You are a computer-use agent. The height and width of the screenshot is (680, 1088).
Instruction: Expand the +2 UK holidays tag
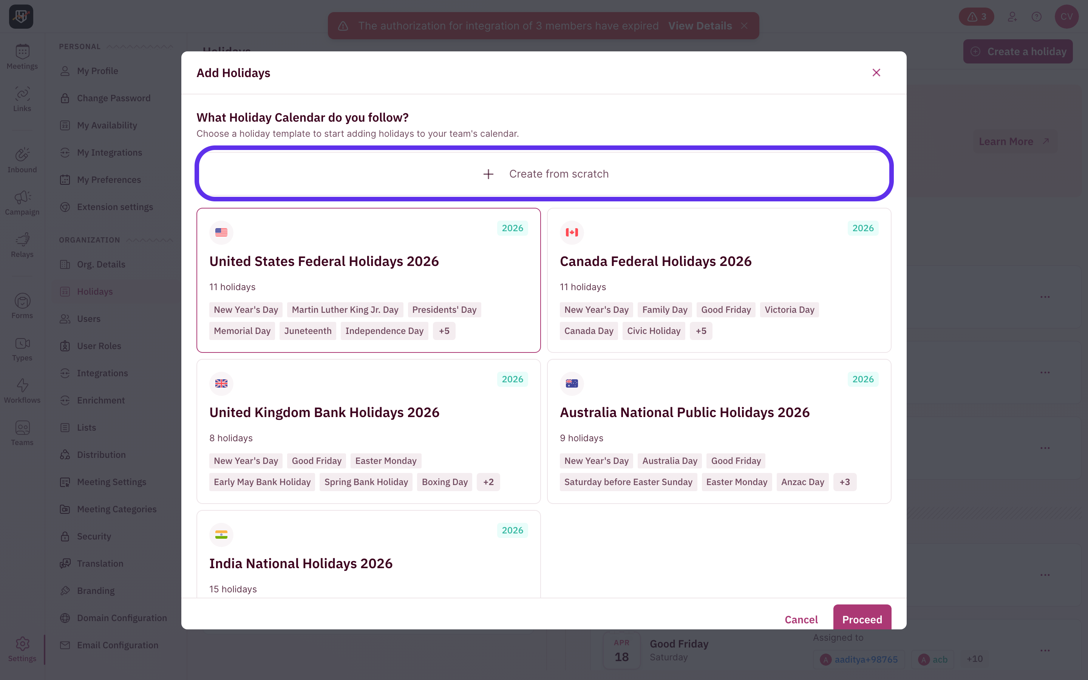point(488,482)
